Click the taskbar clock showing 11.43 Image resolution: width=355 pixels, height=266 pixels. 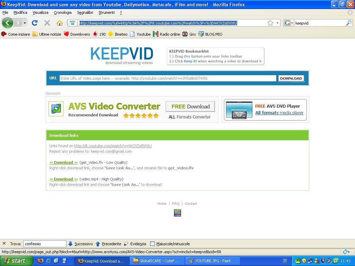tap(346, 261)
